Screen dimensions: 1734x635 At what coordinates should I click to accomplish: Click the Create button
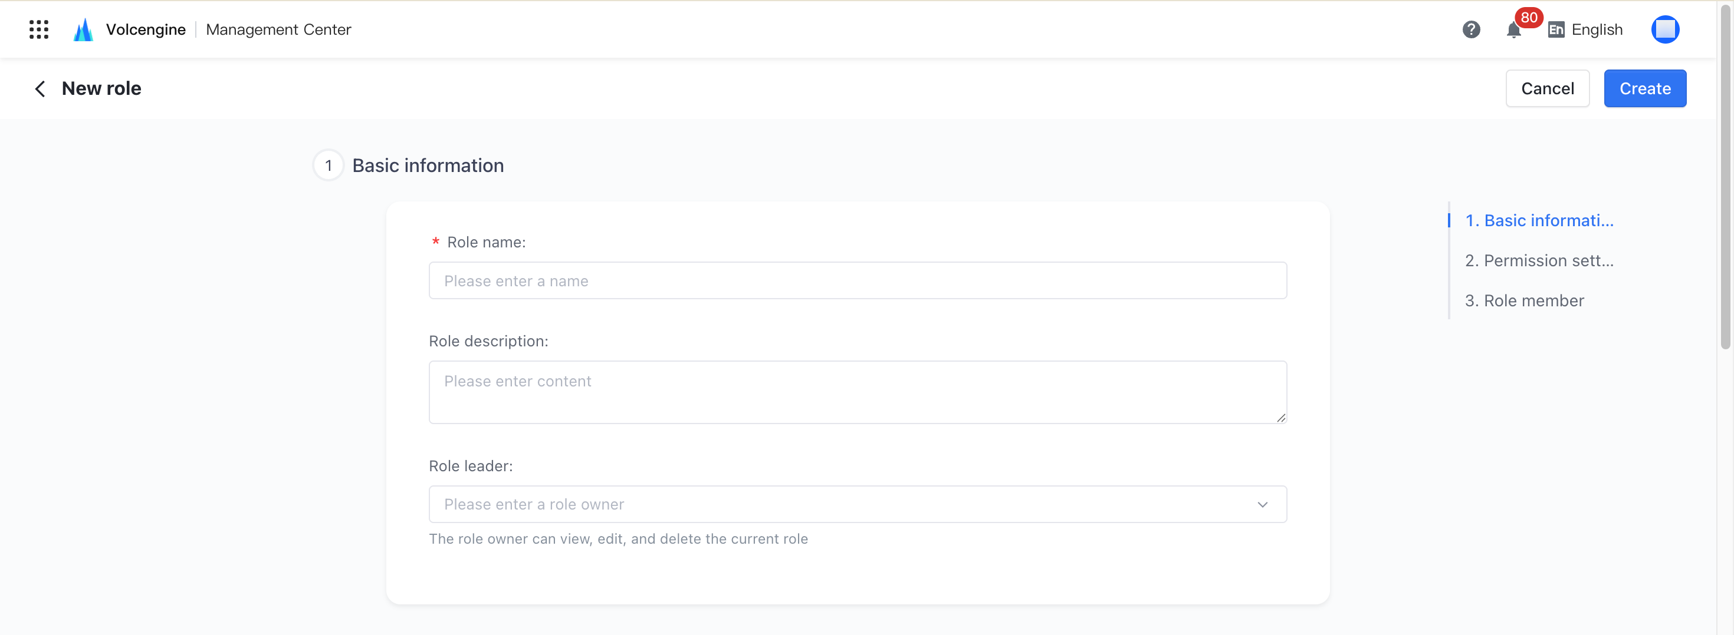[1644, 89]
